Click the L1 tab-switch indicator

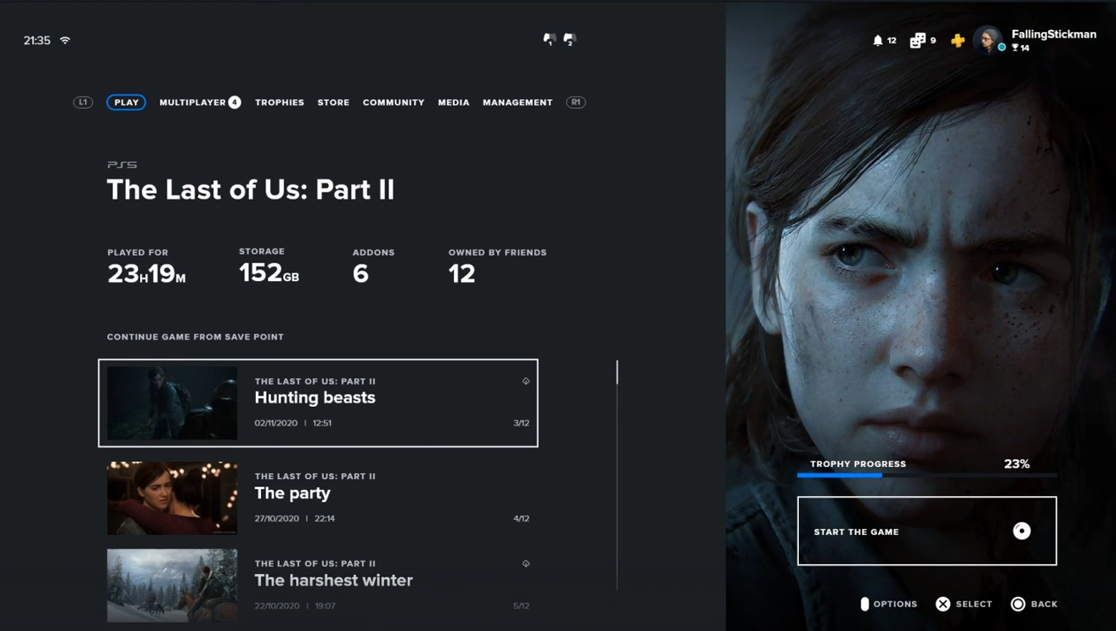pyautogui.click(x=83, y=102)
